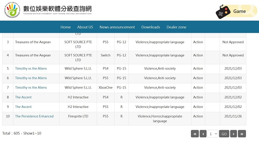The image size is (259, 146).
Task: Click the 2021/12/03 date in row 7
Action: 233,88
